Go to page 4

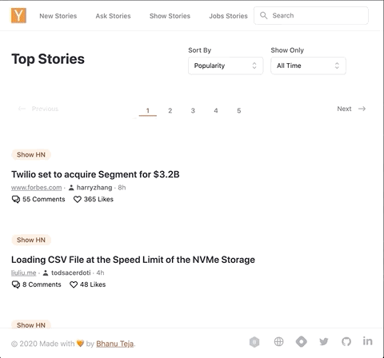coord(216,110)
